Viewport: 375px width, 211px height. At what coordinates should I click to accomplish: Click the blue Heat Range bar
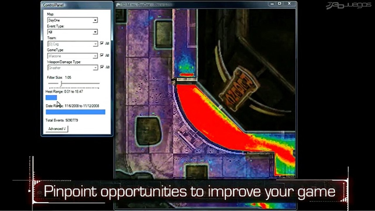point(51,98)
